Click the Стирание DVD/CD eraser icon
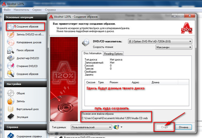Viewport: 202px width, 138px height. tap(11, 66)
